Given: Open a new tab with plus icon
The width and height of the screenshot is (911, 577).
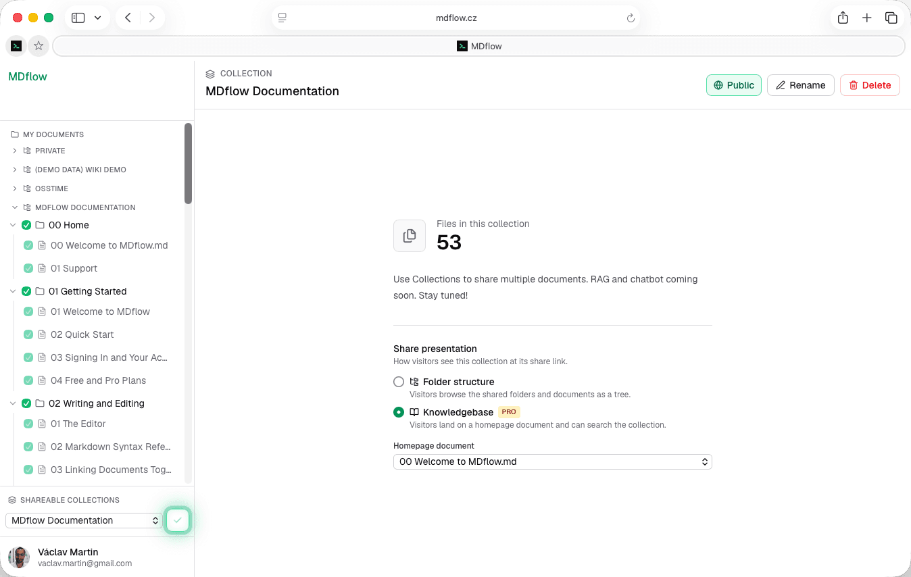Looking at the screenshot, I should coord(867,18).
